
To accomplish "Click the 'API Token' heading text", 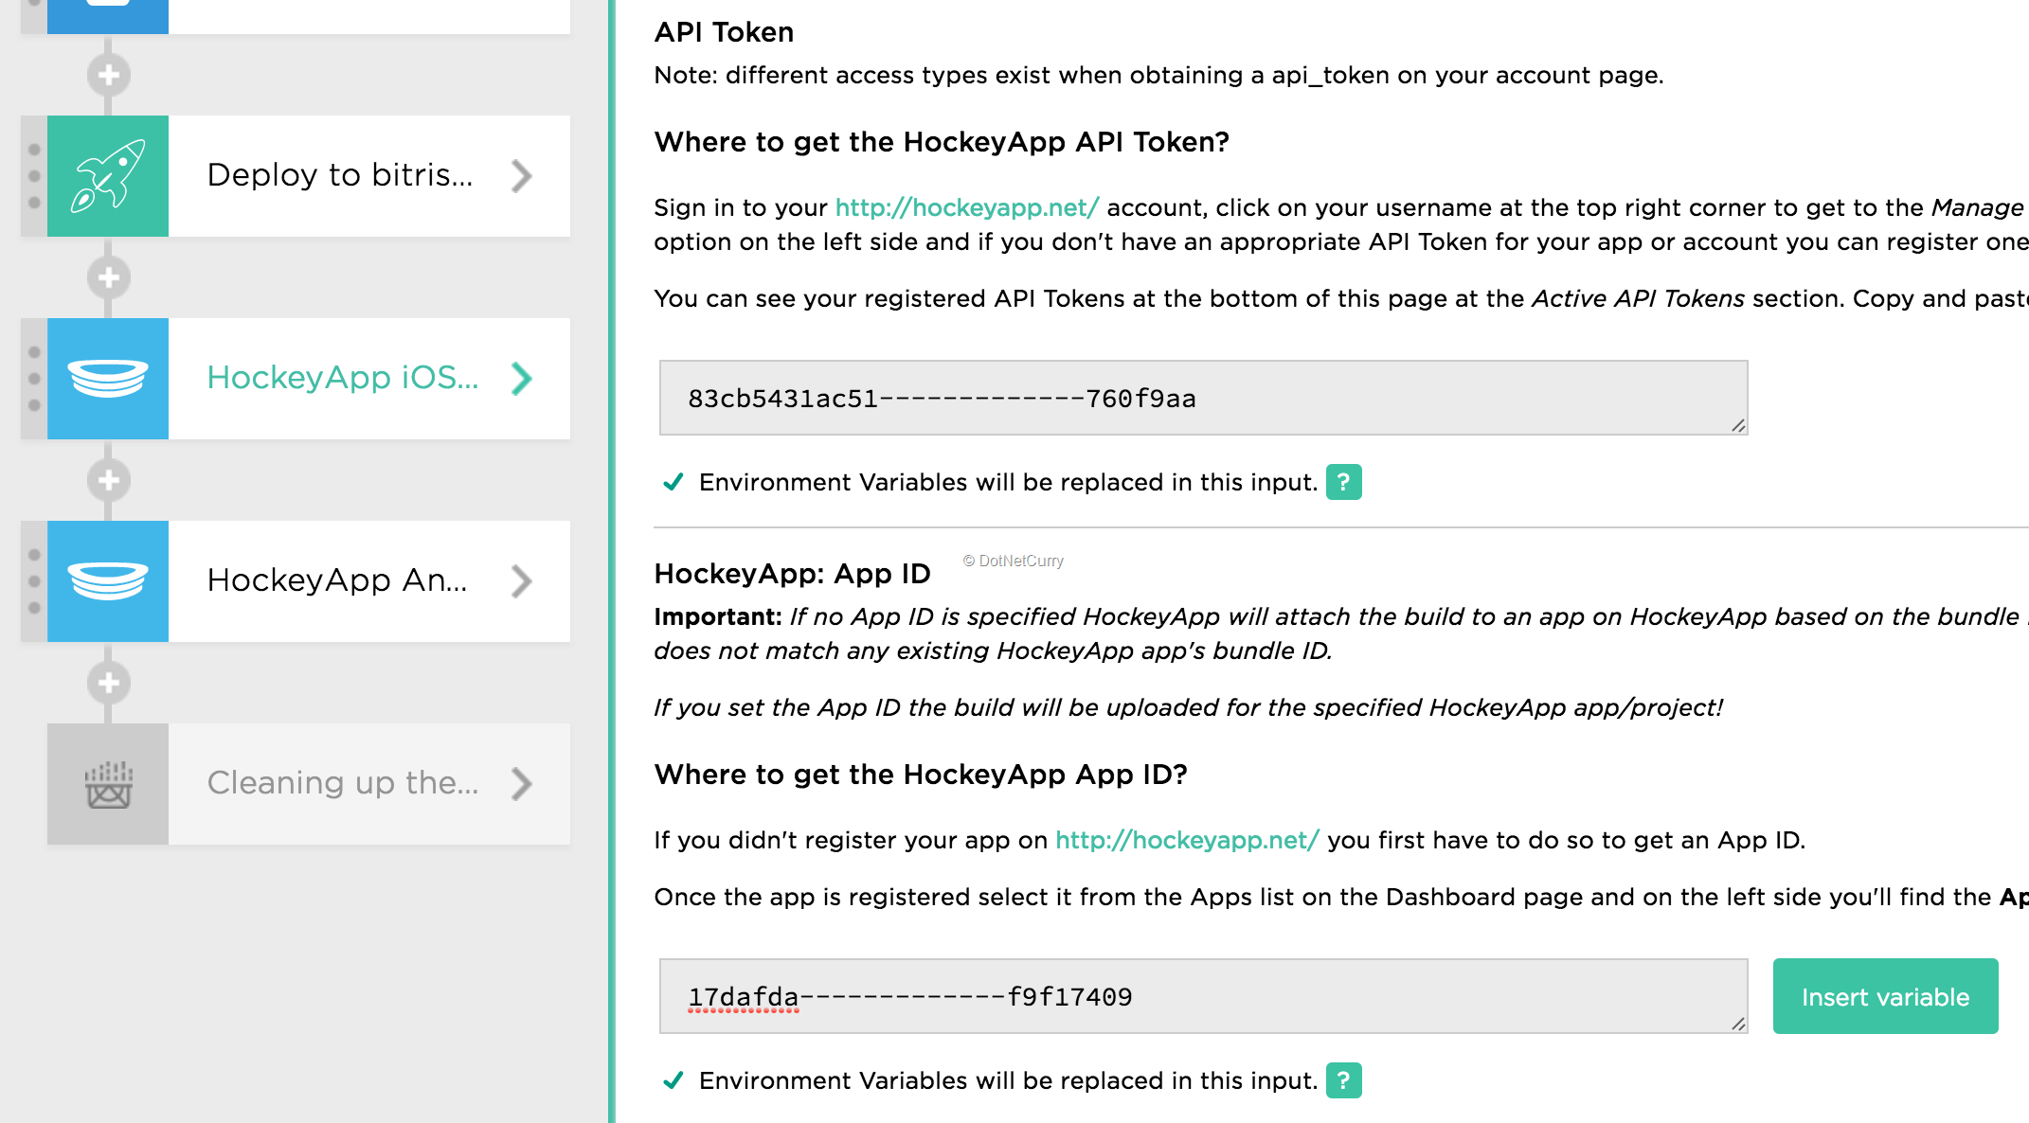I will [x=724, y=32].
